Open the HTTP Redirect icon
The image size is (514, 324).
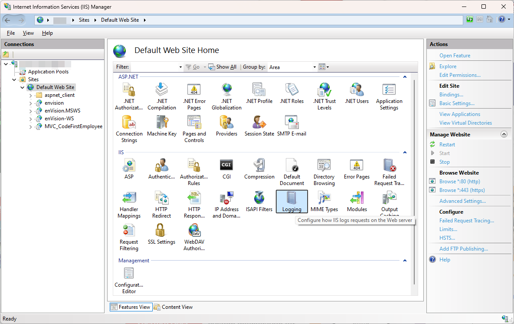[162, 205]
